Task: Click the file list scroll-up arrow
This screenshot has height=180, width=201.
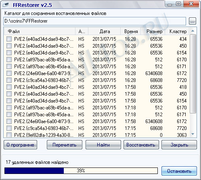Action: 193,31
